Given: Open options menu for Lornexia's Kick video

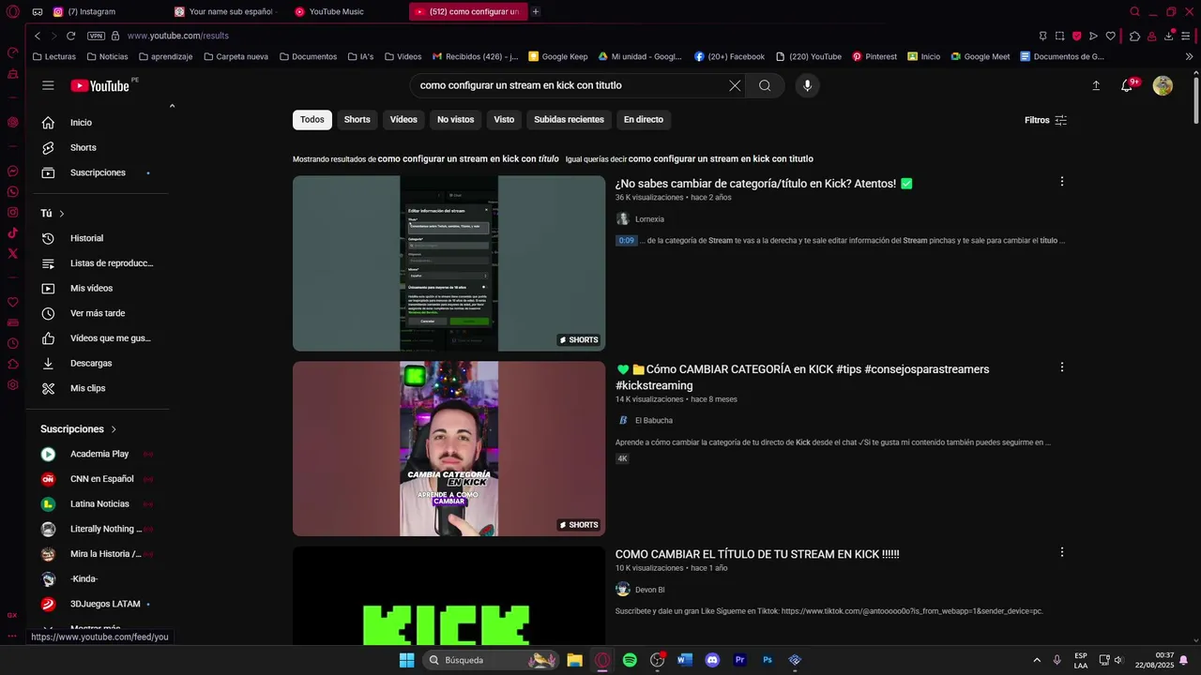Looking at the screenshot, I should pyautogui.click(x=1061, y=182).
